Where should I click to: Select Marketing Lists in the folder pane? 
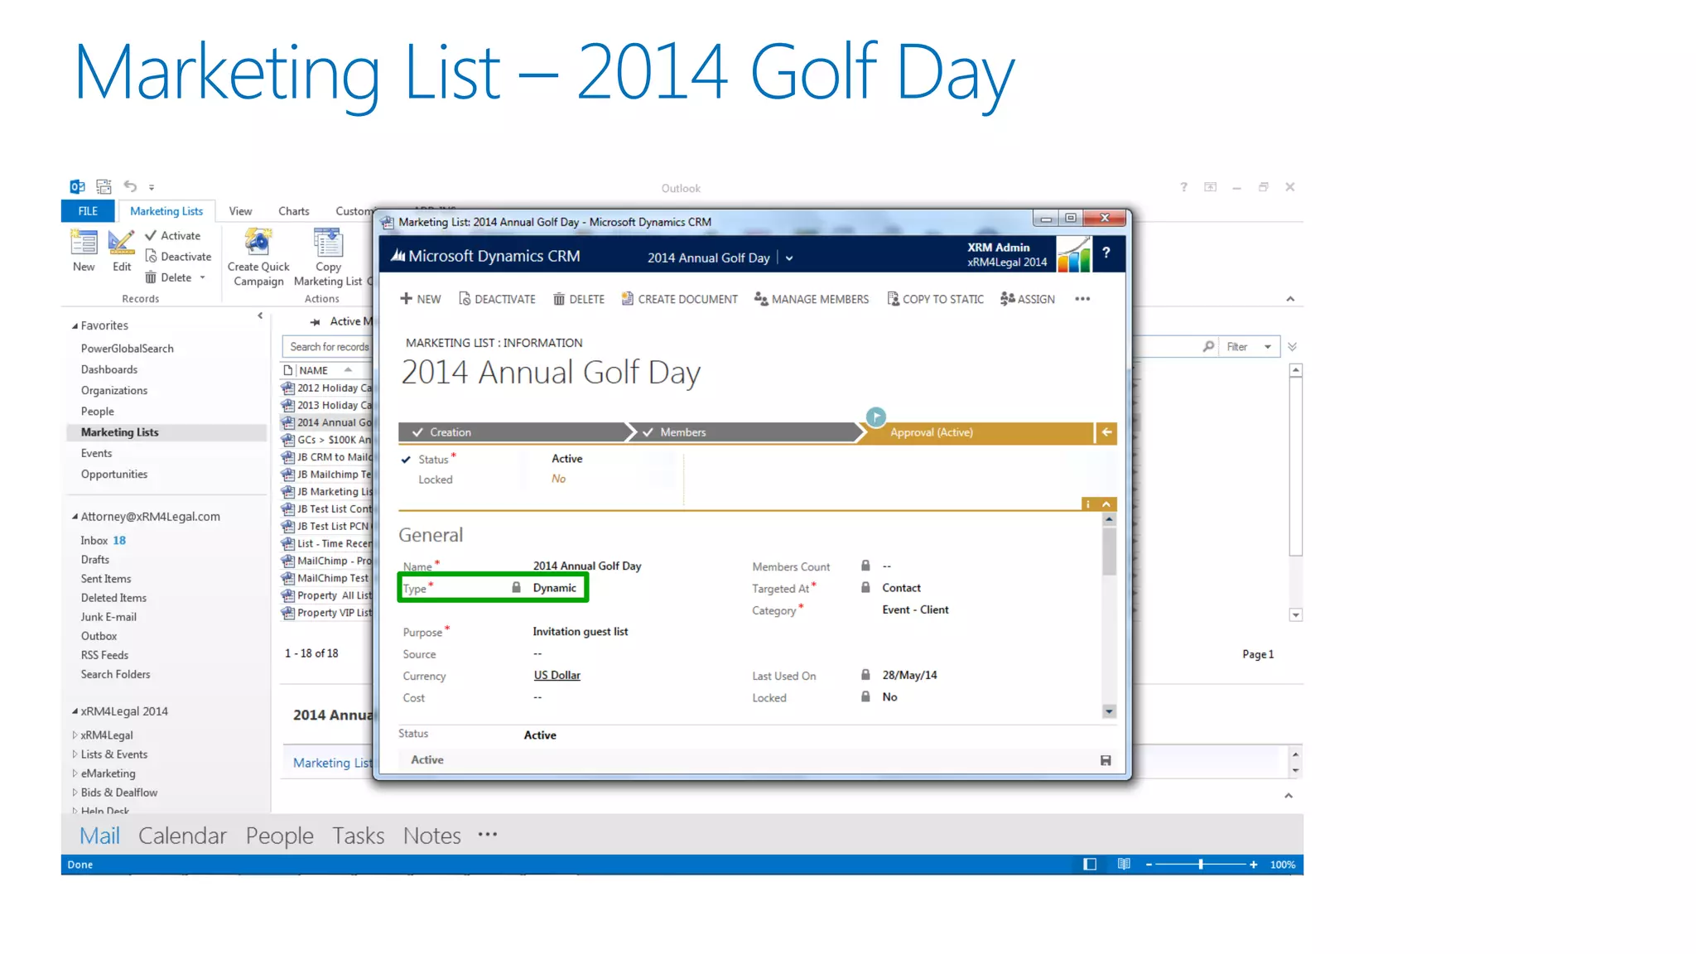166,432
